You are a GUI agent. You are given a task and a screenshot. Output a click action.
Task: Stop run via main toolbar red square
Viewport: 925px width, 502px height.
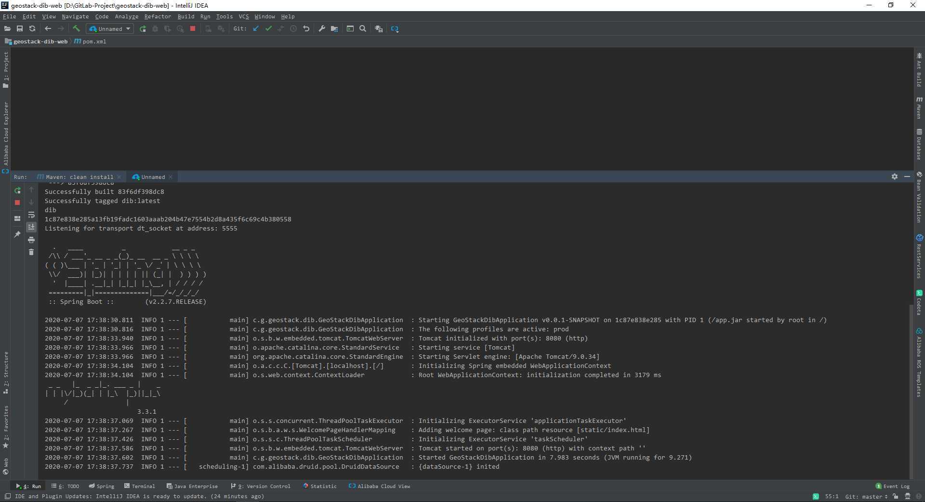[193, 29]
